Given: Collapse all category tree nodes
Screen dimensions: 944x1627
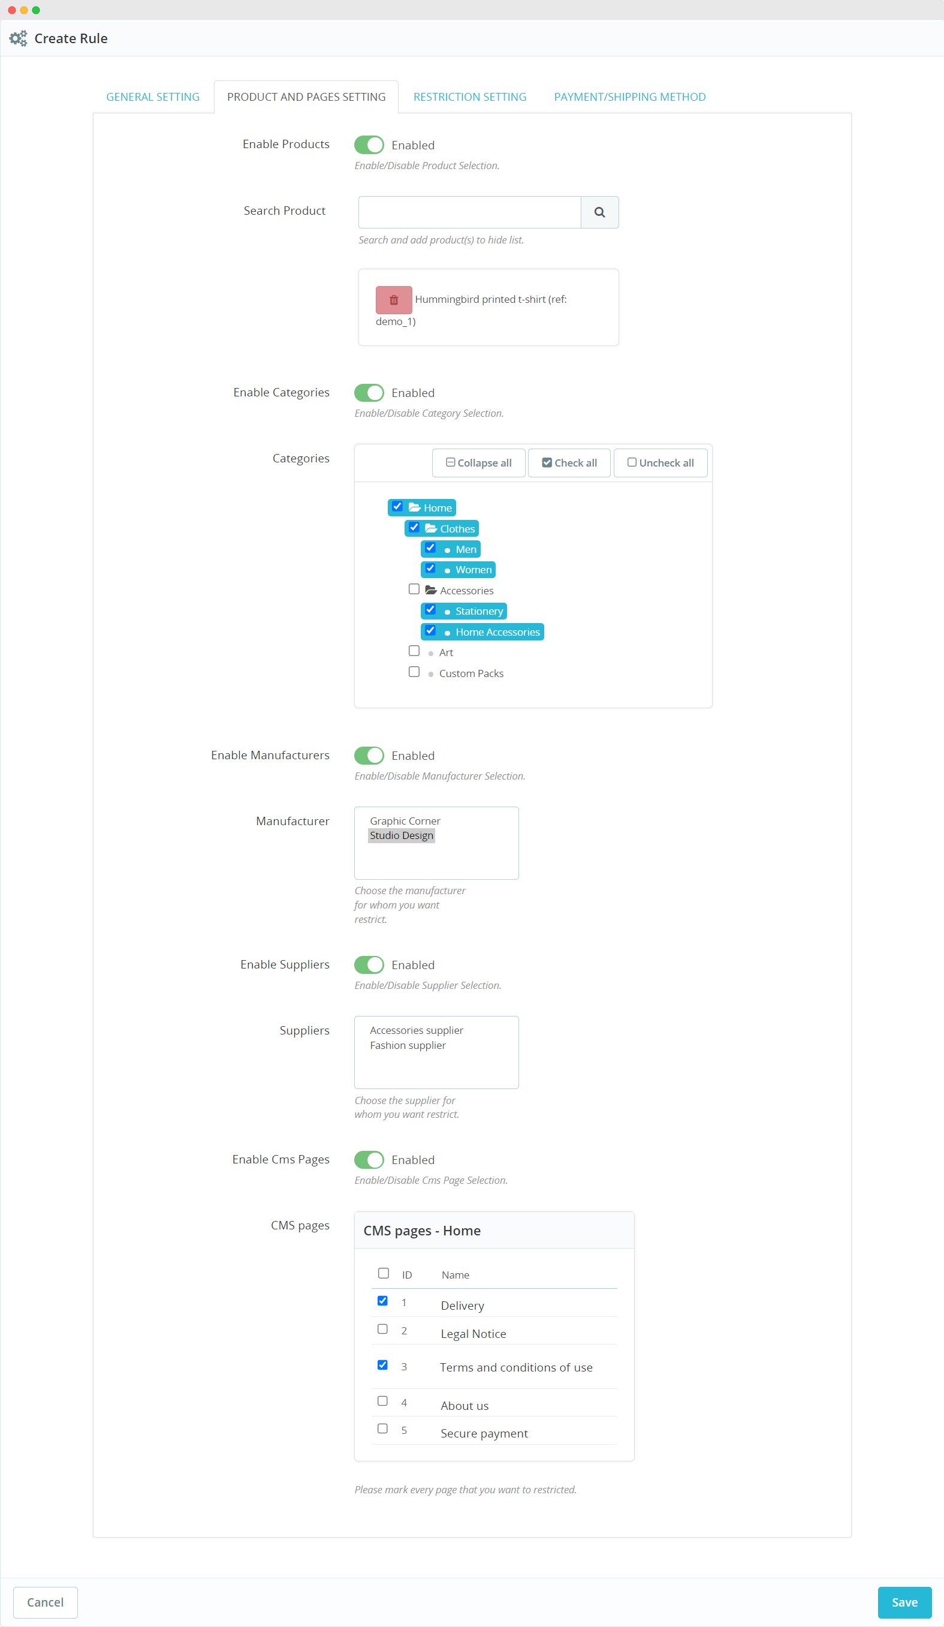Looking at the screenshot, I should pos(478,463).
